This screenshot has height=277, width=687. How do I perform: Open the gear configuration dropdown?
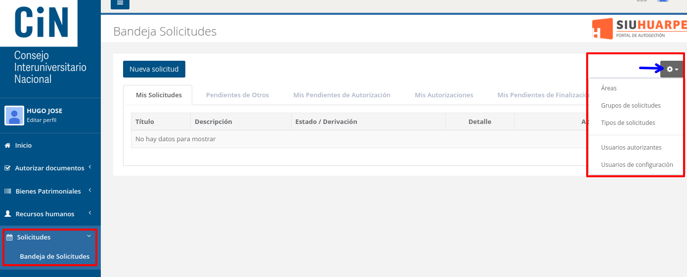point(672,70)
